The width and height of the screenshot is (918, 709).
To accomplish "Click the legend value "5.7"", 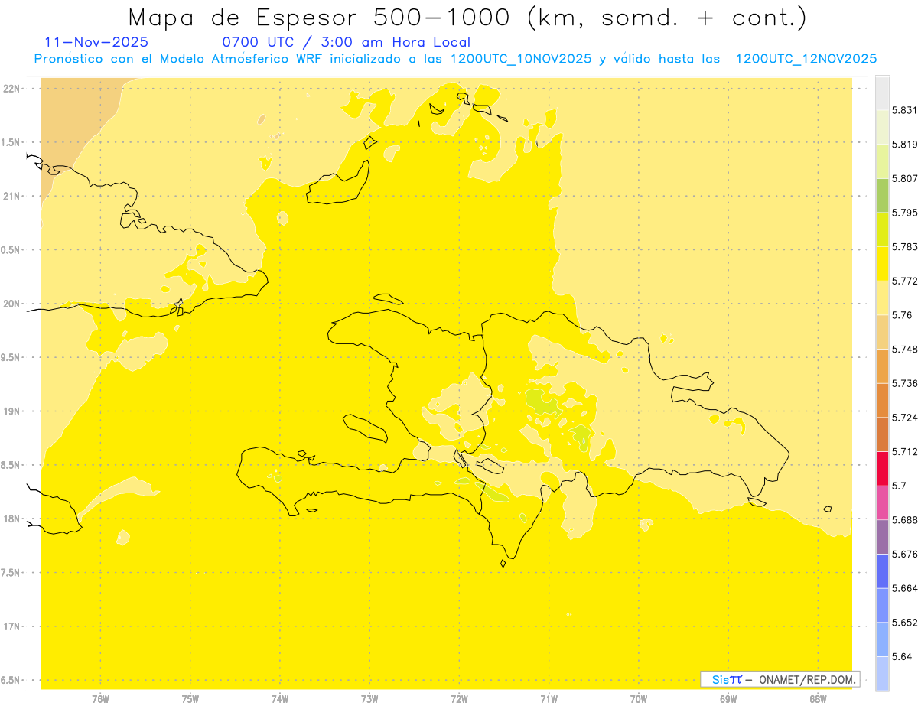I will [899, 486].
